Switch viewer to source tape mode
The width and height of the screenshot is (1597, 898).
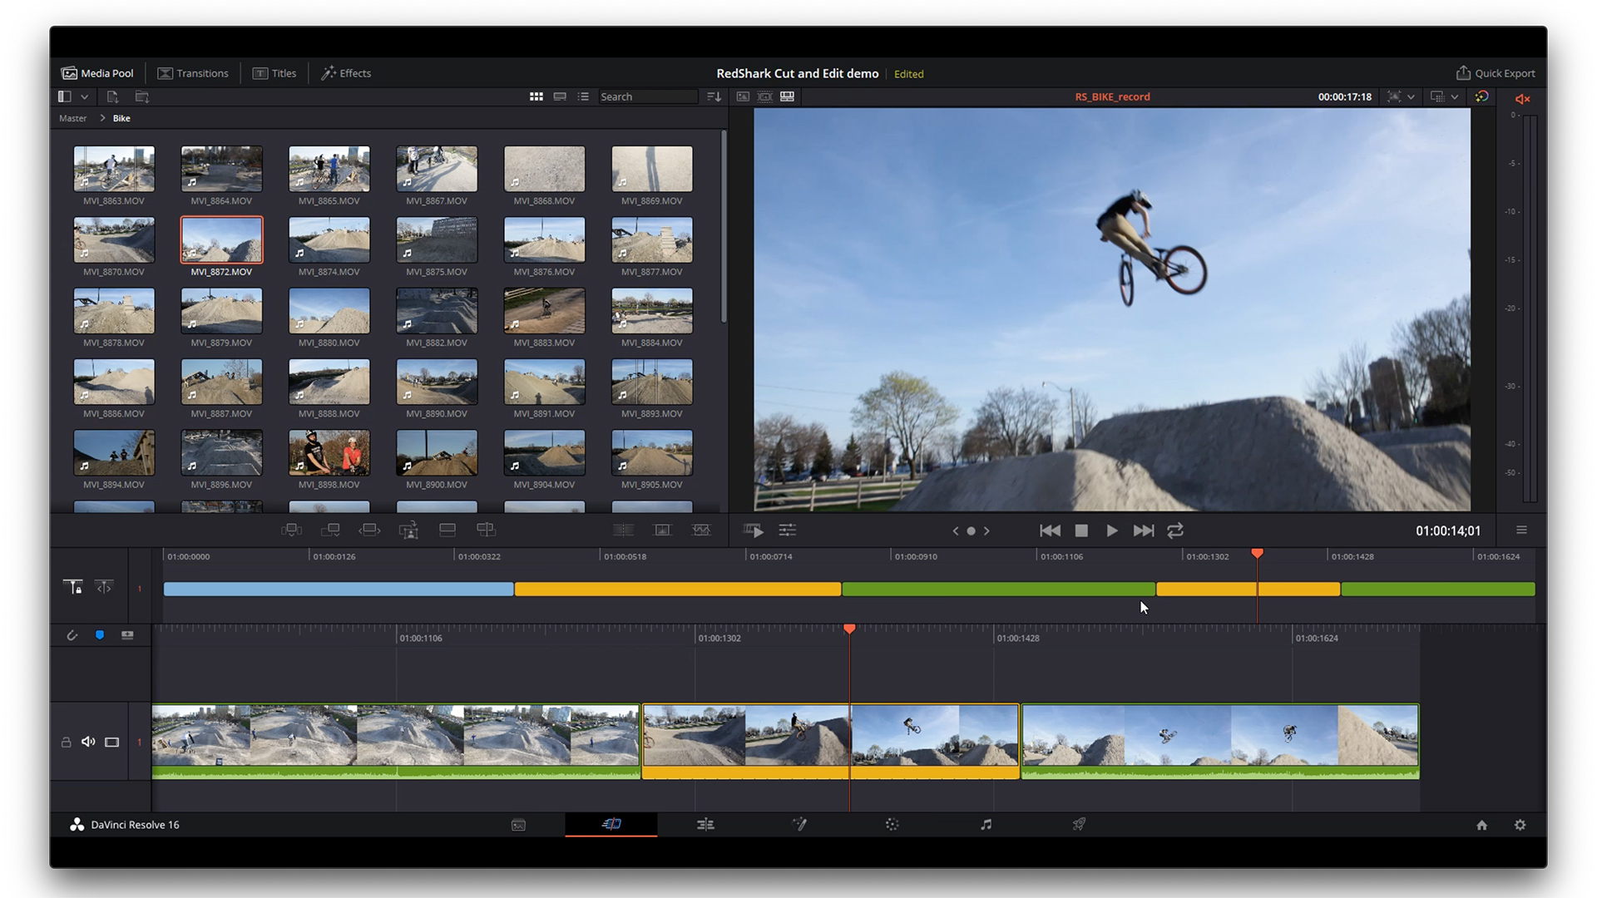point(765,96)
